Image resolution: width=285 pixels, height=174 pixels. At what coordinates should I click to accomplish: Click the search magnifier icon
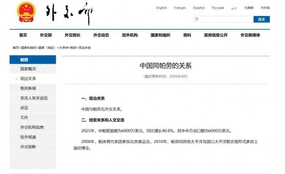pyautogui.click(x=197, y=19)
